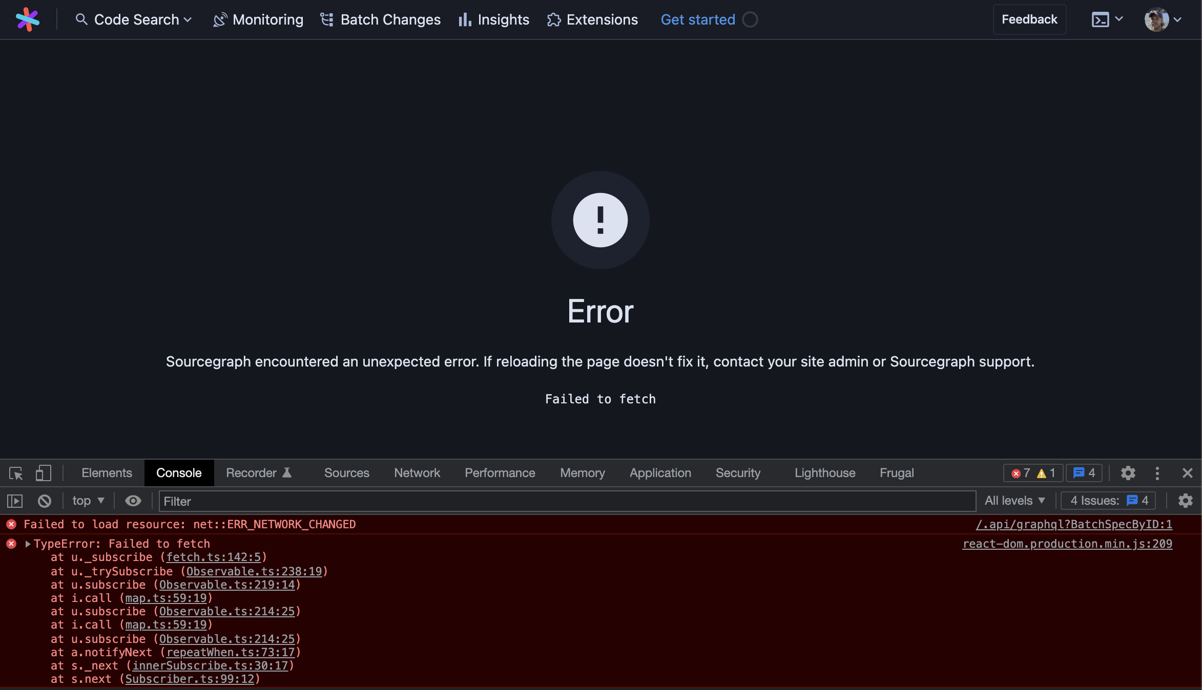
Task: Open the All levels dropdown
Action: point(1014,501)
